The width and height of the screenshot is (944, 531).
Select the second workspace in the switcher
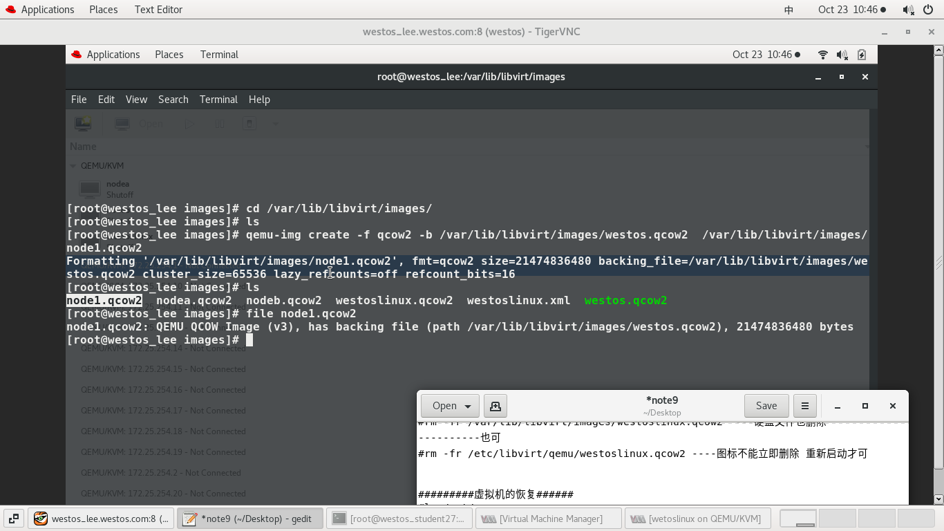point(837,519)
